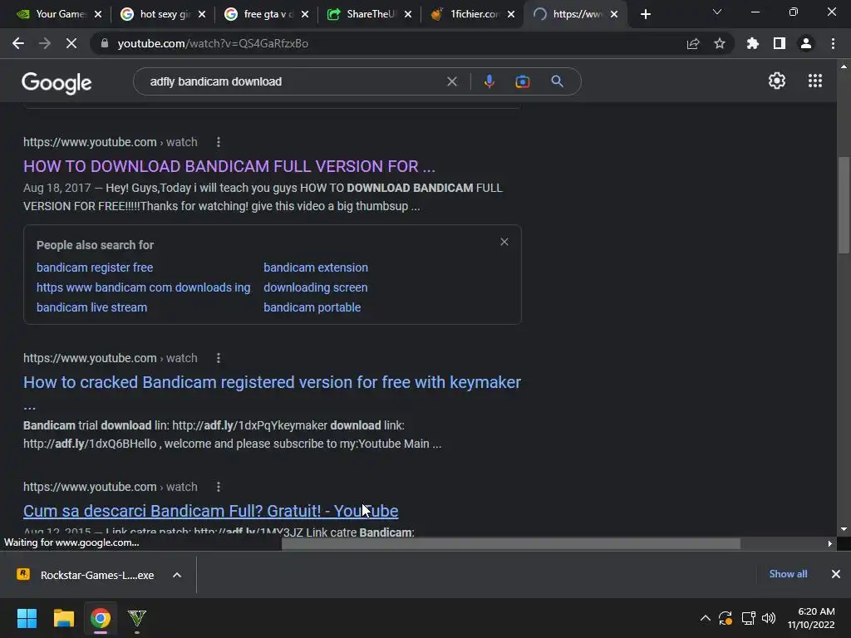Screen dimensions: 851x638
Task: Open a new browser tab
Action: (x=645, y=14)
